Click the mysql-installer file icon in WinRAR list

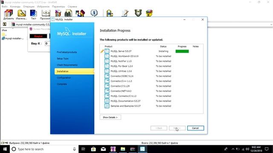pyautogui.click(x=3, y=38)
